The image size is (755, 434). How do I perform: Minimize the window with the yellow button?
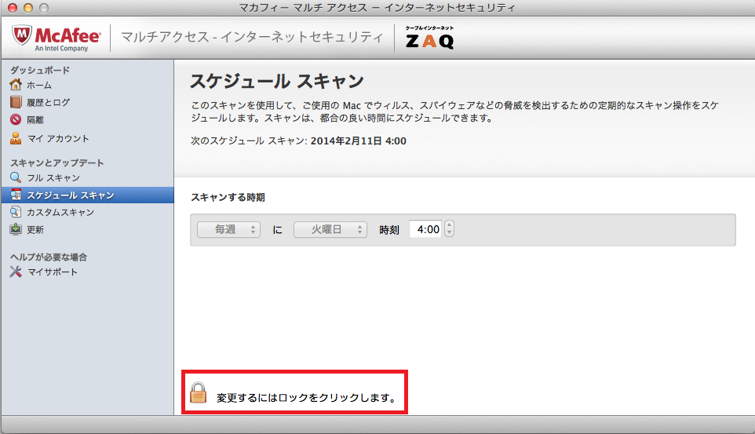(x=28, y=8)
